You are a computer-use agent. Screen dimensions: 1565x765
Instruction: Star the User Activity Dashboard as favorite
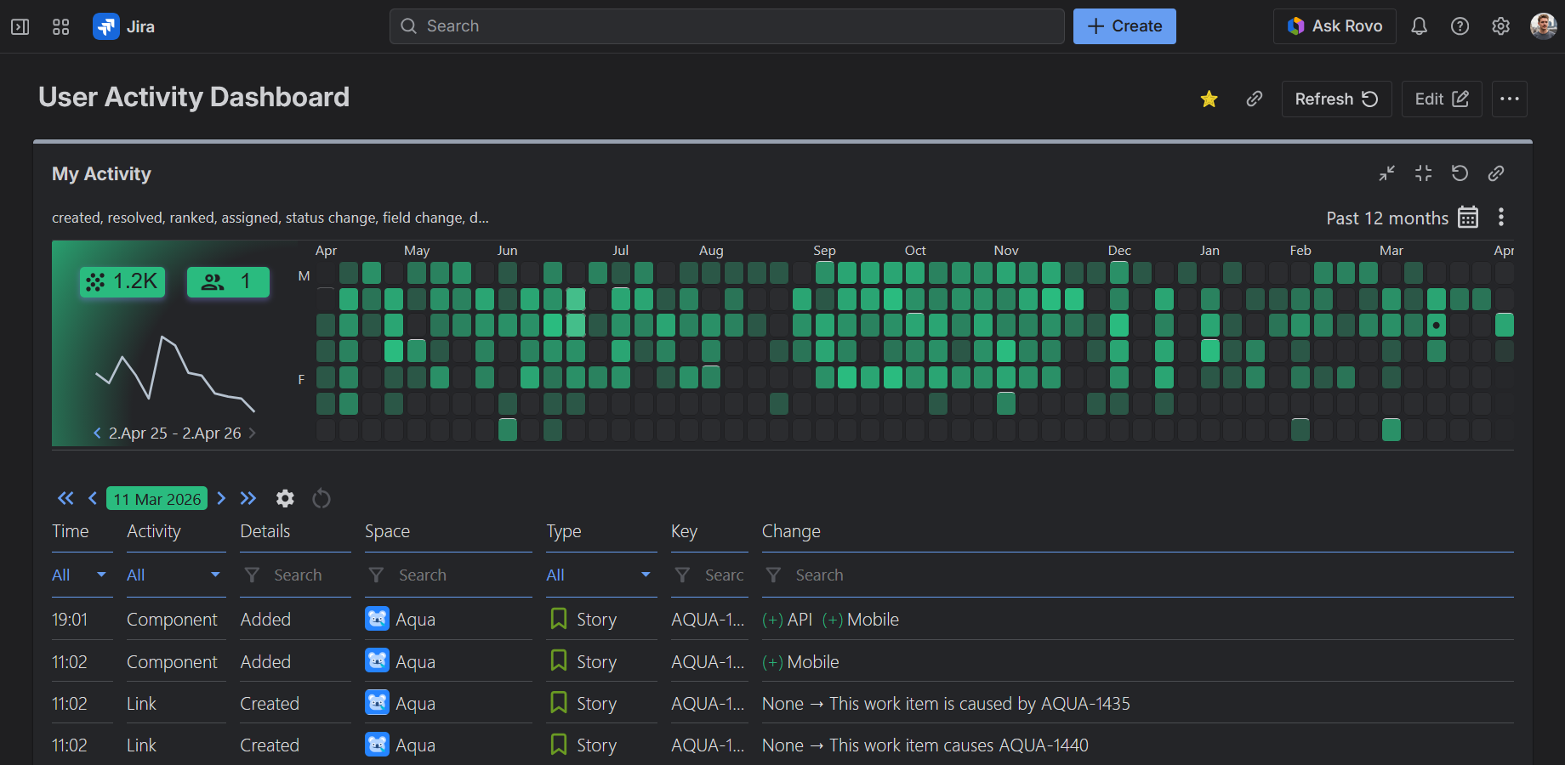(1209, 99)
